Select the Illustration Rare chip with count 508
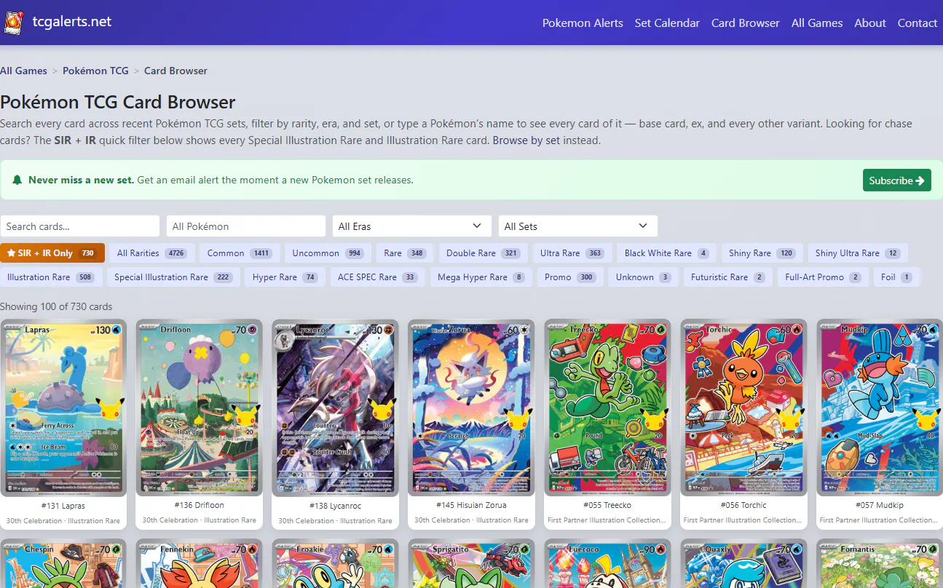The height and width of the screenshot is (588, 943). [x=51, y=277]
